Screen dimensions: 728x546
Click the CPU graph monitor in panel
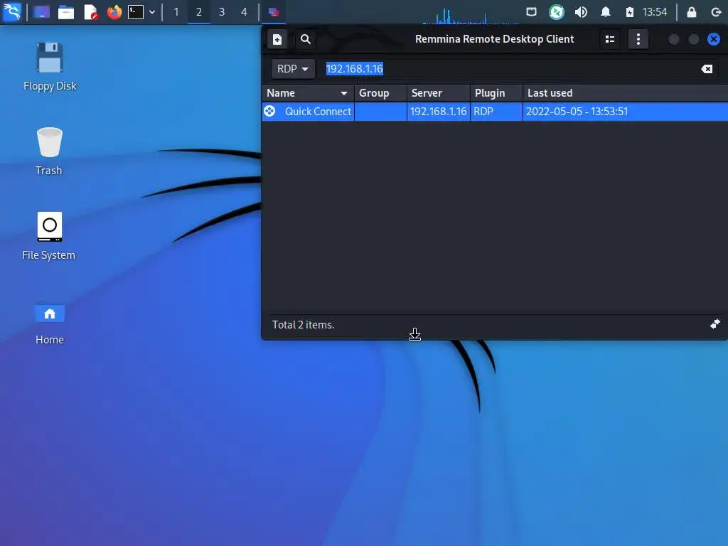pos(471,15)
